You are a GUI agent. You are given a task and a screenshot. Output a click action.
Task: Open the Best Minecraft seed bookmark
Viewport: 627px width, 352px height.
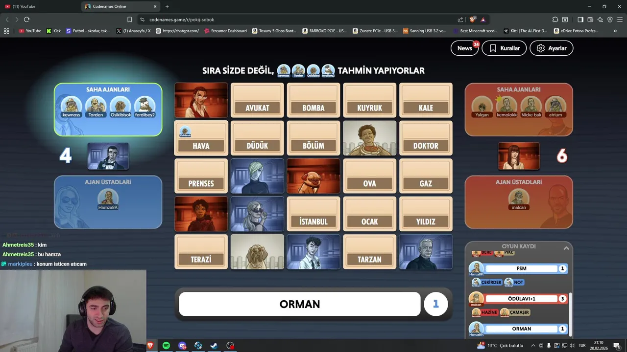pos(475,31)
